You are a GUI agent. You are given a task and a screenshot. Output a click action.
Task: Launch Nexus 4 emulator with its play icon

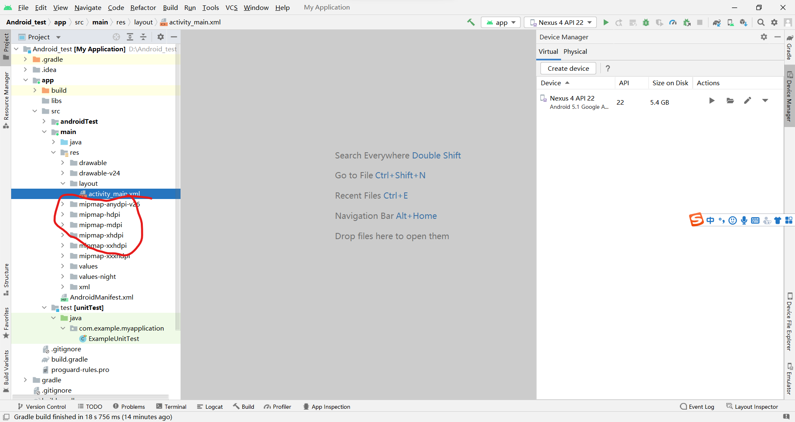tap(712, 101)
